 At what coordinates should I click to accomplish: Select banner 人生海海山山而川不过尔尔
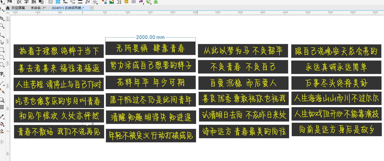[336, 98]
